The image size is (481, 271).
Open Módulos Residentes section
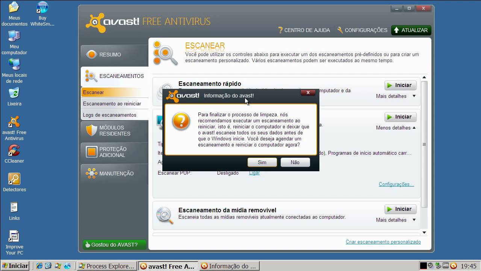(115, 131)
